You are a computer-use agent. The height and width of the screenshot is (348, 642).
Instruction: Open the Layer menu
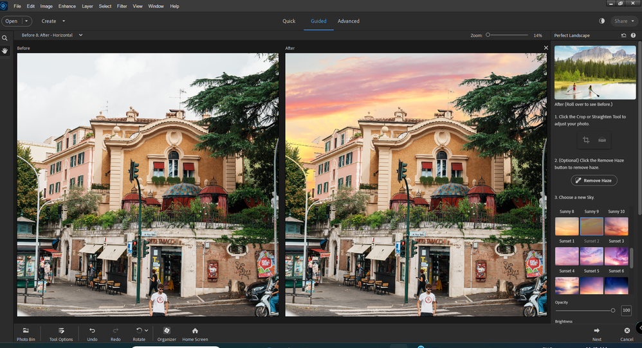(x=87, y=6)
